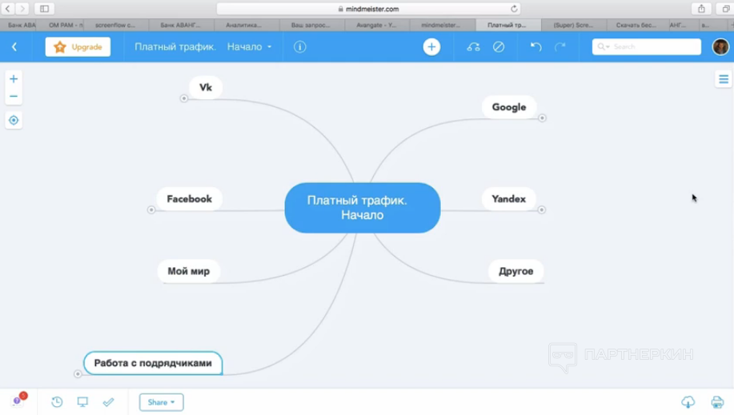Open the user profile avatar

[x=720, y=47]
